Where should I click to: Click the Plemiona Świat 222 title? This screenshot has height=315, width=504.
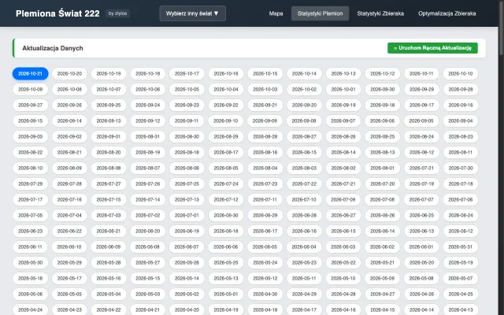point(57,13)
